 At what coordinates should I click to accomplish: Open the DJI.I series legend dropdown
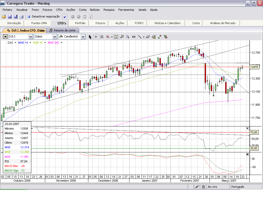[15, 43]
